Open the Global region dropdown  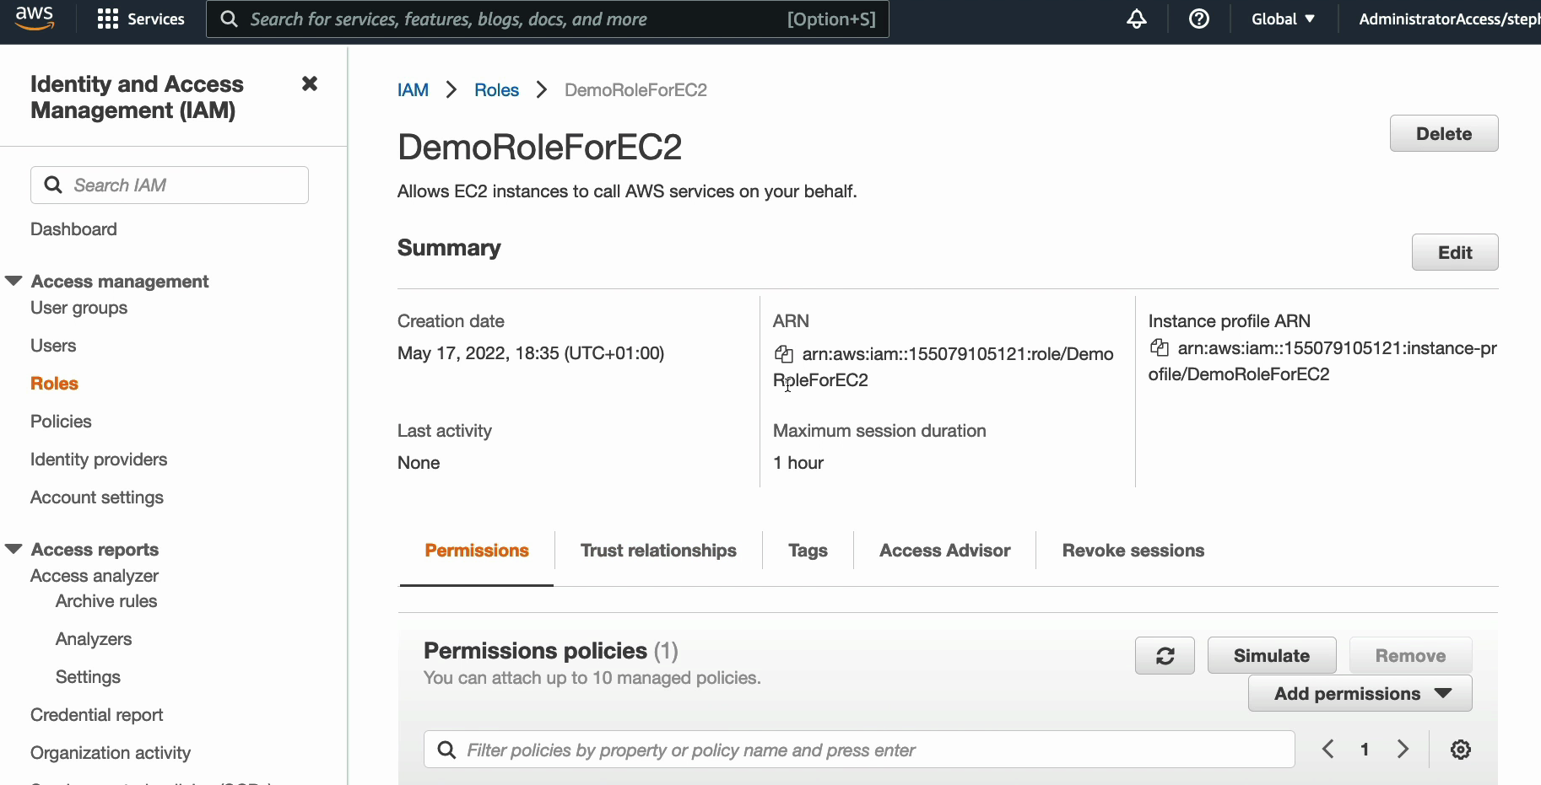[1283, 19]
